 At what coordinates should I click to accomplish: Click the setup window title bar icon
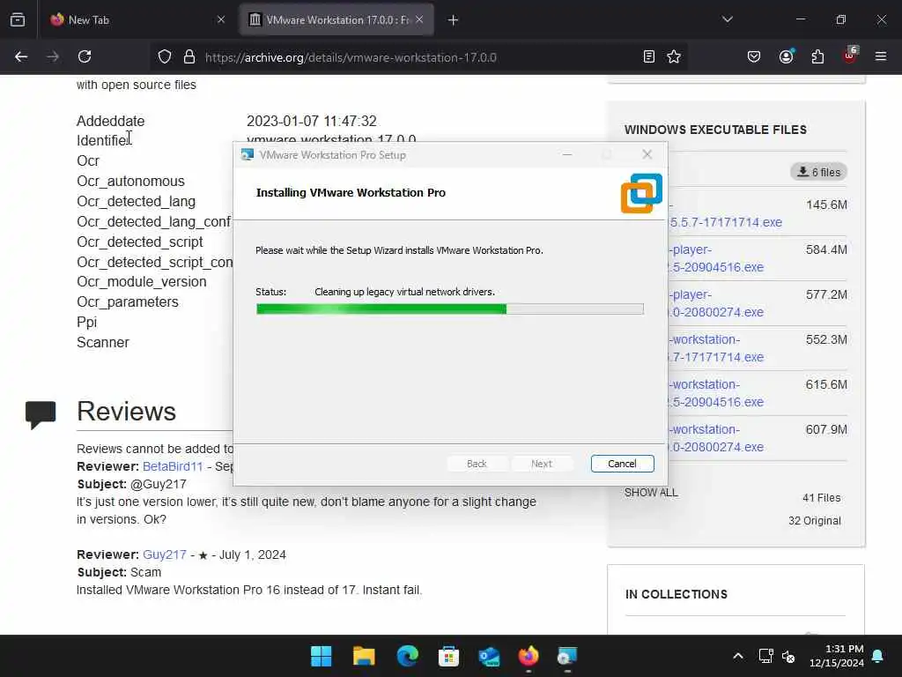point(248,155)
